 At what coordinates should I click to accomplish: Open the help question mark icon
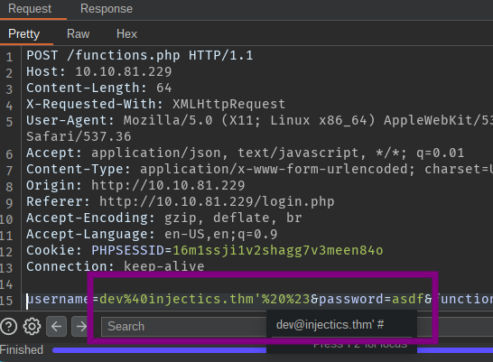click(x=9, y=327)
